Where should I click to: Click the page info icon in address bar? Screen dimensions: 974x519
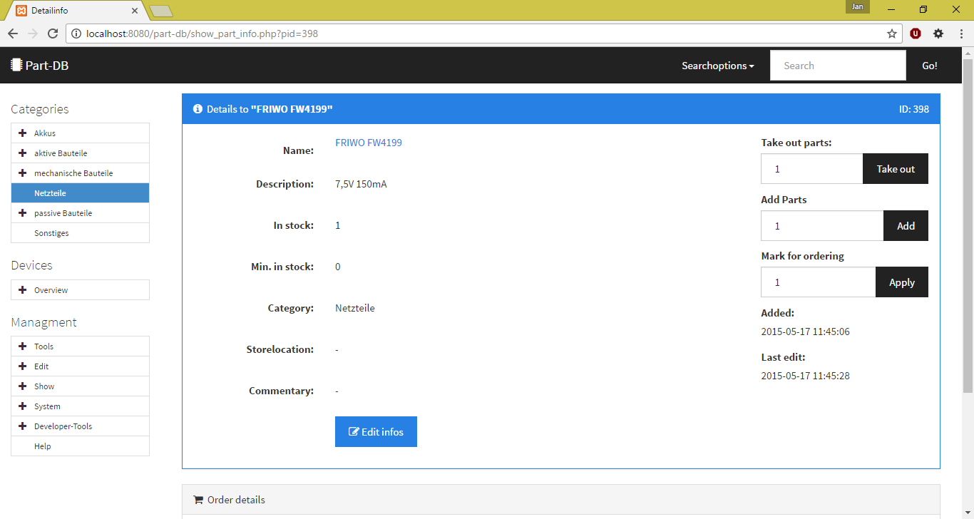pyautogui.click(x=76, y=34)
